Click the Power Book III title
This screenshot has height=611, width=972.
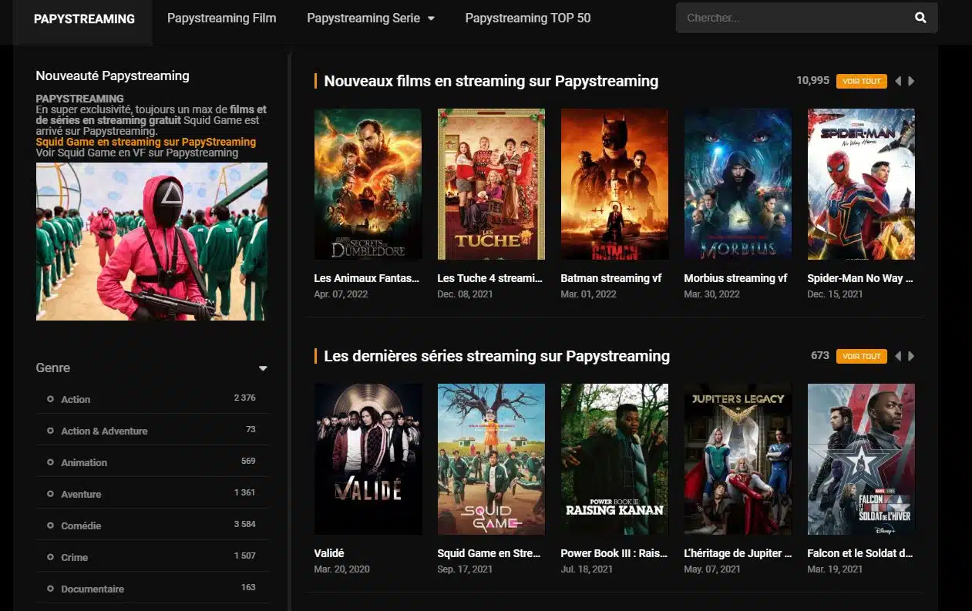tap(614, 553)
